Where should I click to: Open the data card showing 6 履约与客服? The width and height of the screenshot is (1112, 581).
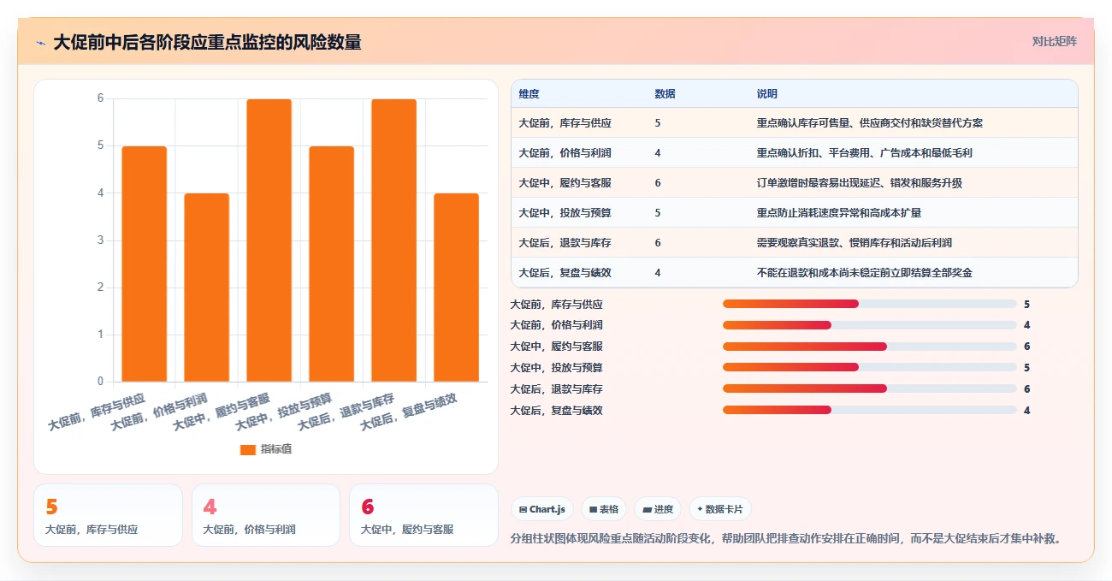[x=423, y=515]
